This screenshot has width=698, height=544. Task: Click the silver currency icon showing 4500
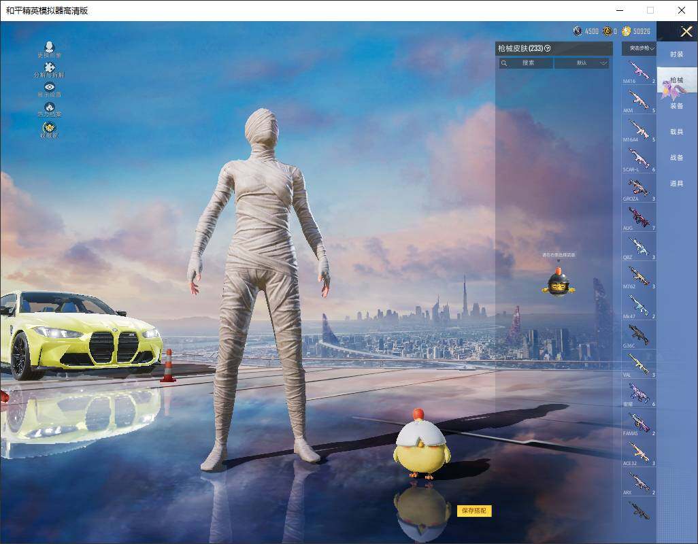pyautogui.click(x=578, y=31)
